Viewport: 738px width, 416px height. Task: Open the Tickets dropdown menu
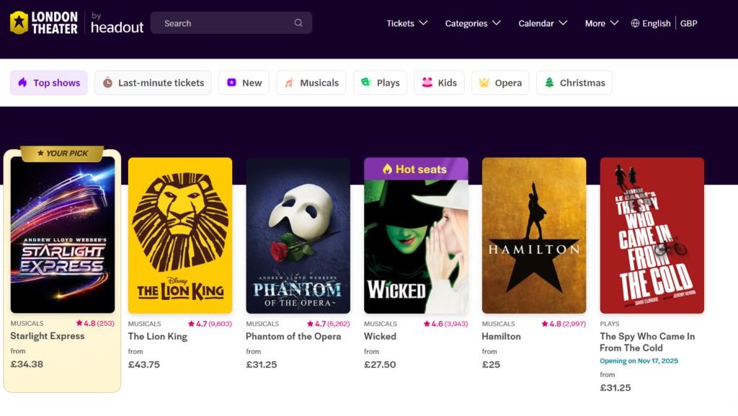pos(406,24)
